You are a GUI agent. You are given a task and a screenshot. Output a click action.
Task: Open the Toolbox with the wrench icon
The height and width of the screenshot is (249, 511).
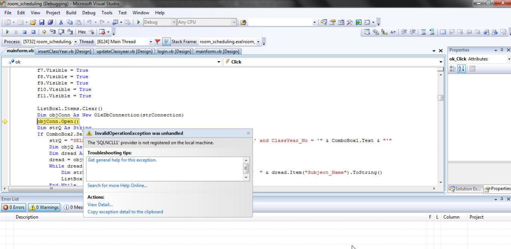(350, 22)
